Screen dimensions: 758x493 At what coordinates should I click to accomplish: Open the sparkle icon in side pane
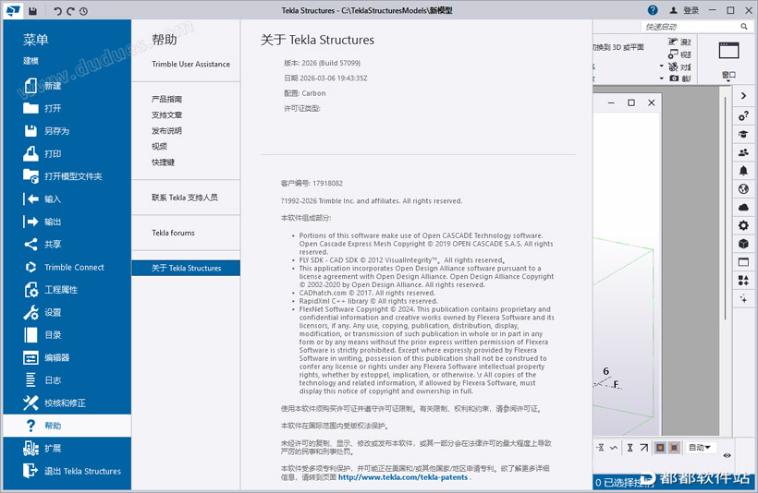pyautogui.click(x=743, y=299)
